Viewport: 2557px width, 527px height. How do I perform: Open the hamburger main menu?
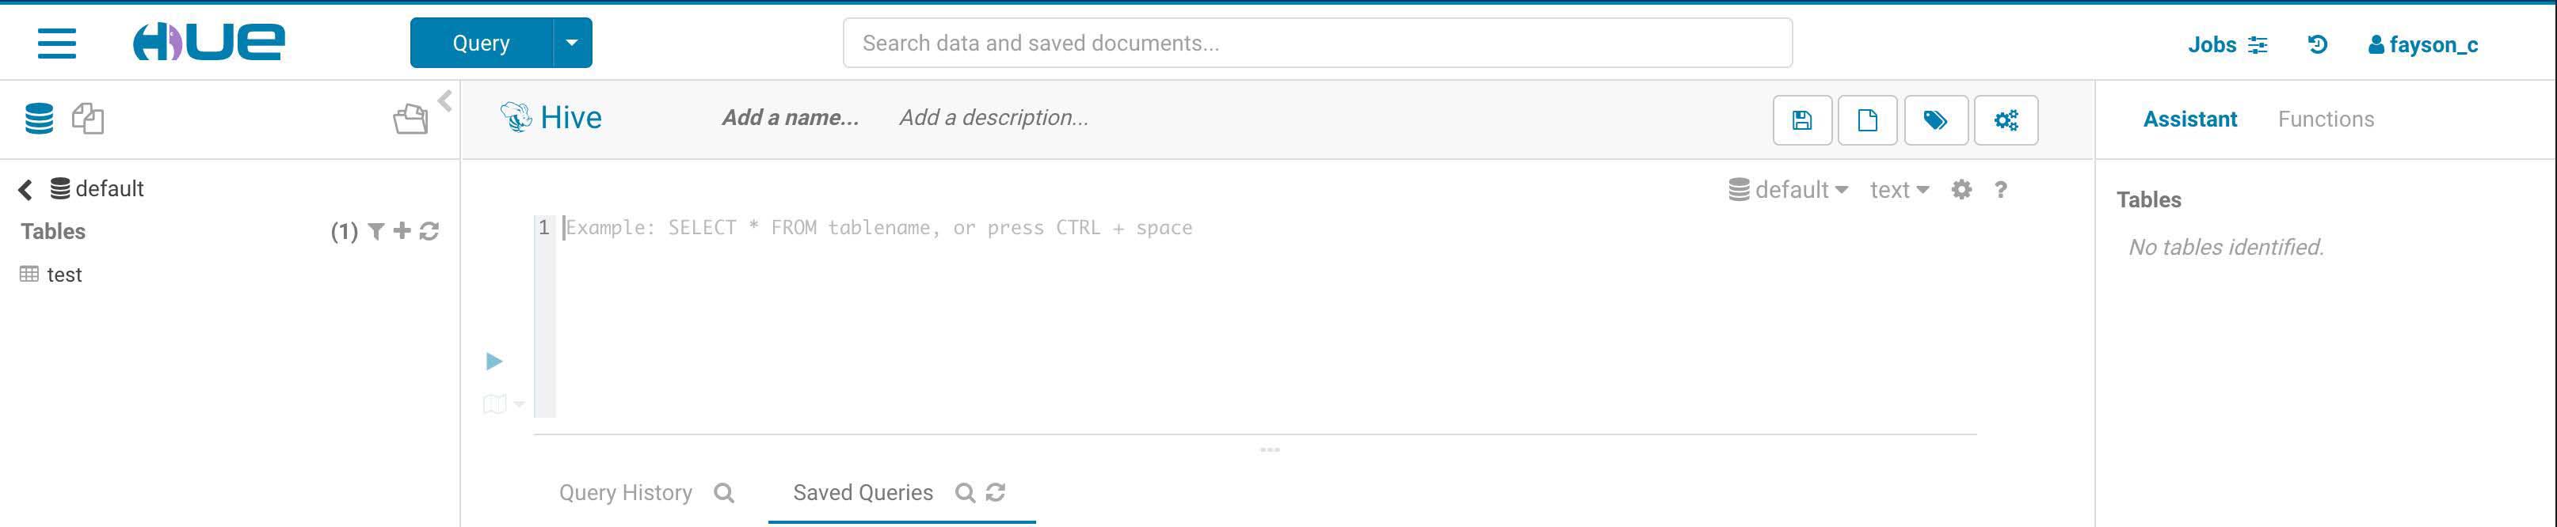coord(56,43)
